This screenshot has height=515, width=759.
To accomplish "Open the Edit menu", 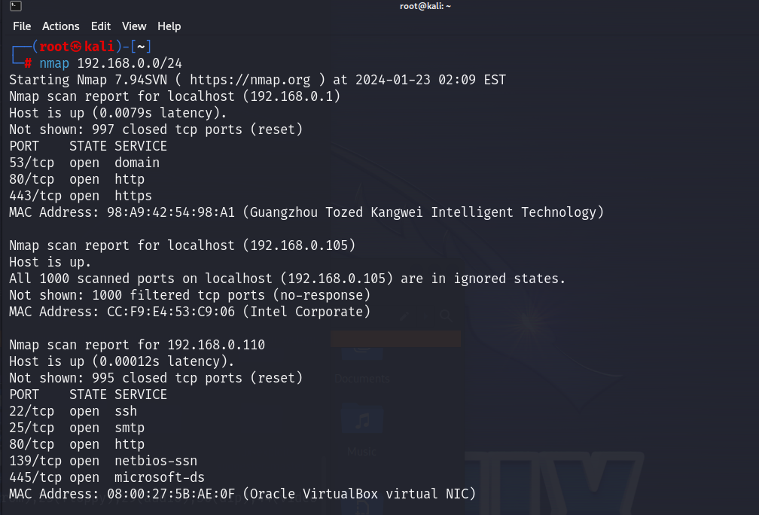I will [x=101, y=26].
